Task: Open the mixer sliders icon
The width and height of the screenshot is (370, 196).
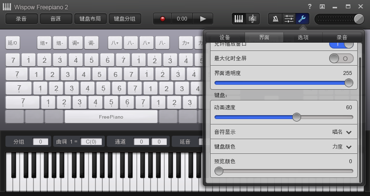Action: click(289, 19)
